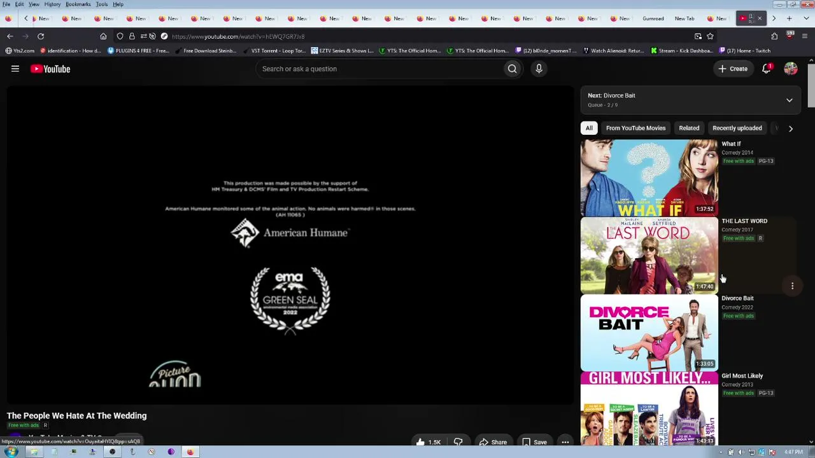The height and width of the screenshot is (458, 815).
Task: Start voice search with the microphone
Action: click(x=539, y=69)
